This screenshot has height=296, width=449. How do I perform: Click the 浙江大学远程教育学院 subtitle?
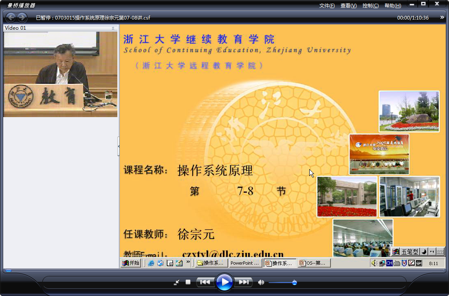(199, 66)
